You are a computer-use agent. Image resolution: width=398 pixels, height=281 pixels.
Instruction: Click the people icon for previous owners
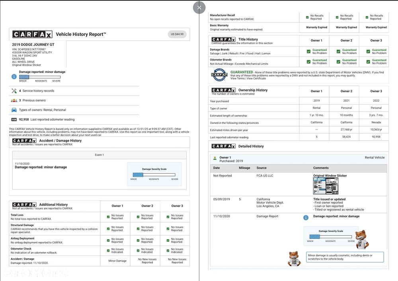[14, 101]
